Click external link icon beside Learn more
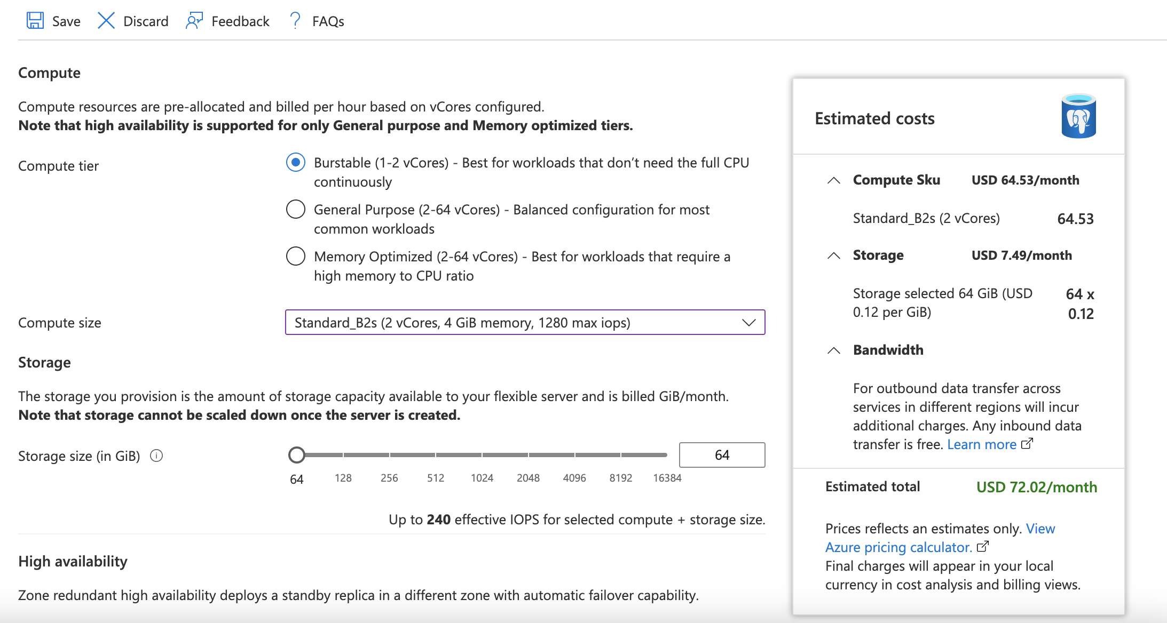The image size is (1167, 623). click(x=1027, y=444)
